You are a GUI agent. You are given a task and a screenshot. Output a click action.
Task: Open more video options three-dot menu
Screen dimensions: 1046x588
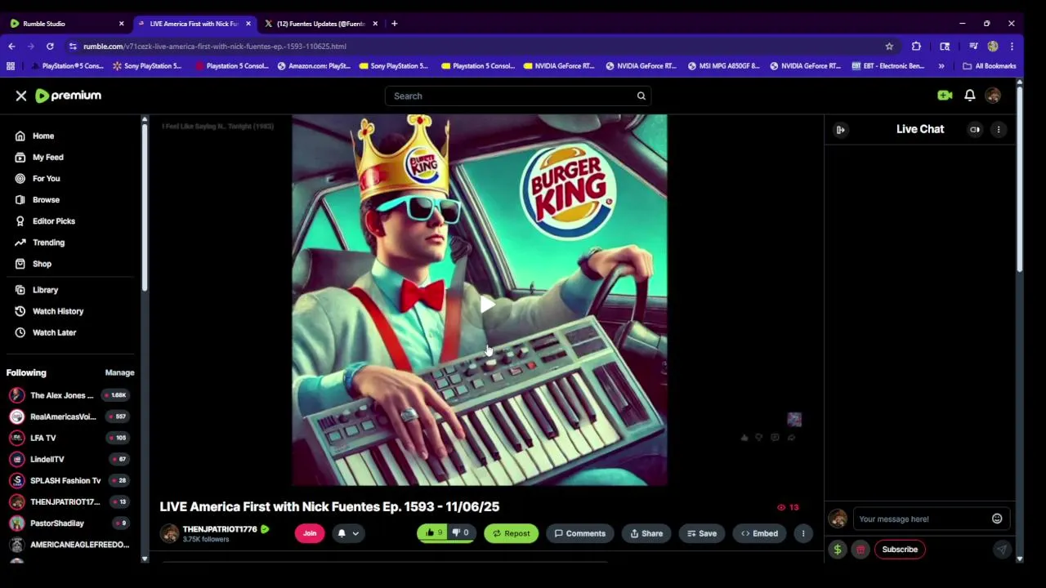coord(803,533)
